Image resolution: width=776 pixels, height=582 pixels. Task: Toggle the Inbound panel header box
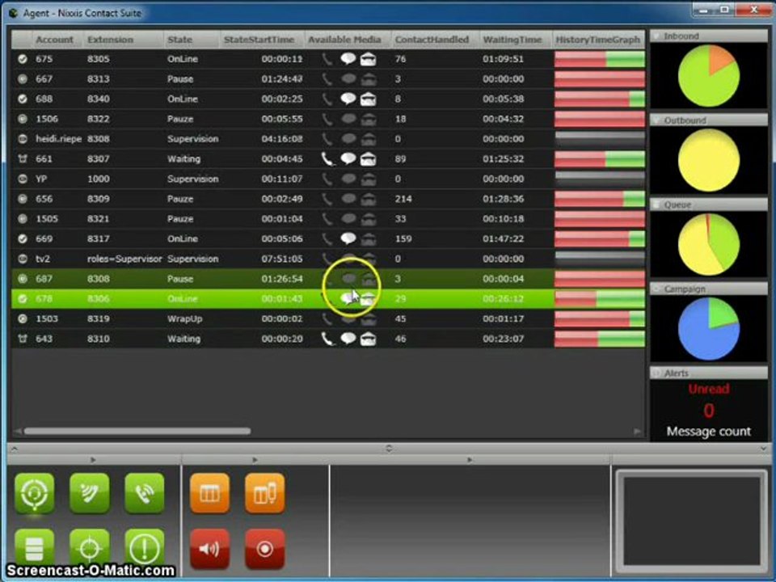(x=656, y=36)
